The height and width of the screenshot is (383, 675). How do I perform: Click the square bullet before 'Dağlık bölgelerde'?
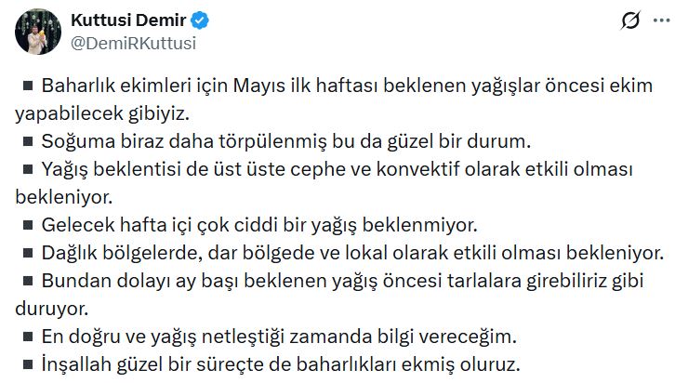tap(27, 252)
